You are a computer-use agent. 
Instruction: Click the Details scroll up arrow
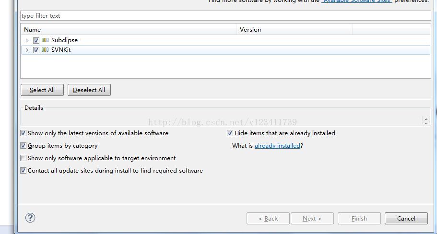point(426,119)
